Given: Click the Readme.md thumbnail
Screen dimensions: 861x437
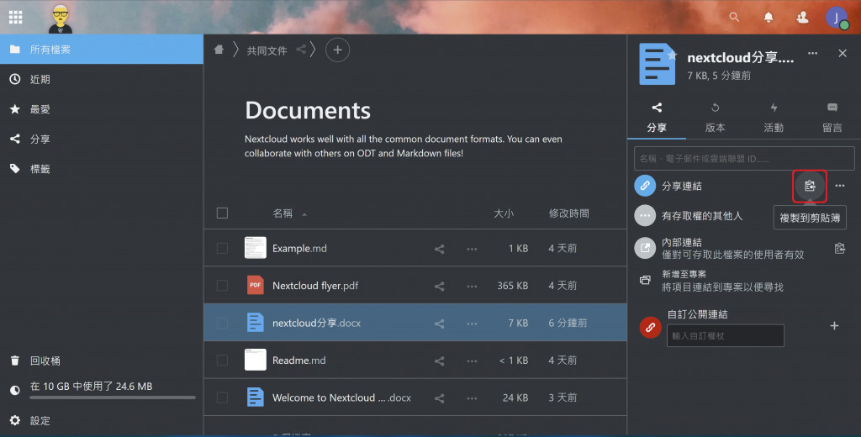Looking at the screenshot, I should 256,361.
